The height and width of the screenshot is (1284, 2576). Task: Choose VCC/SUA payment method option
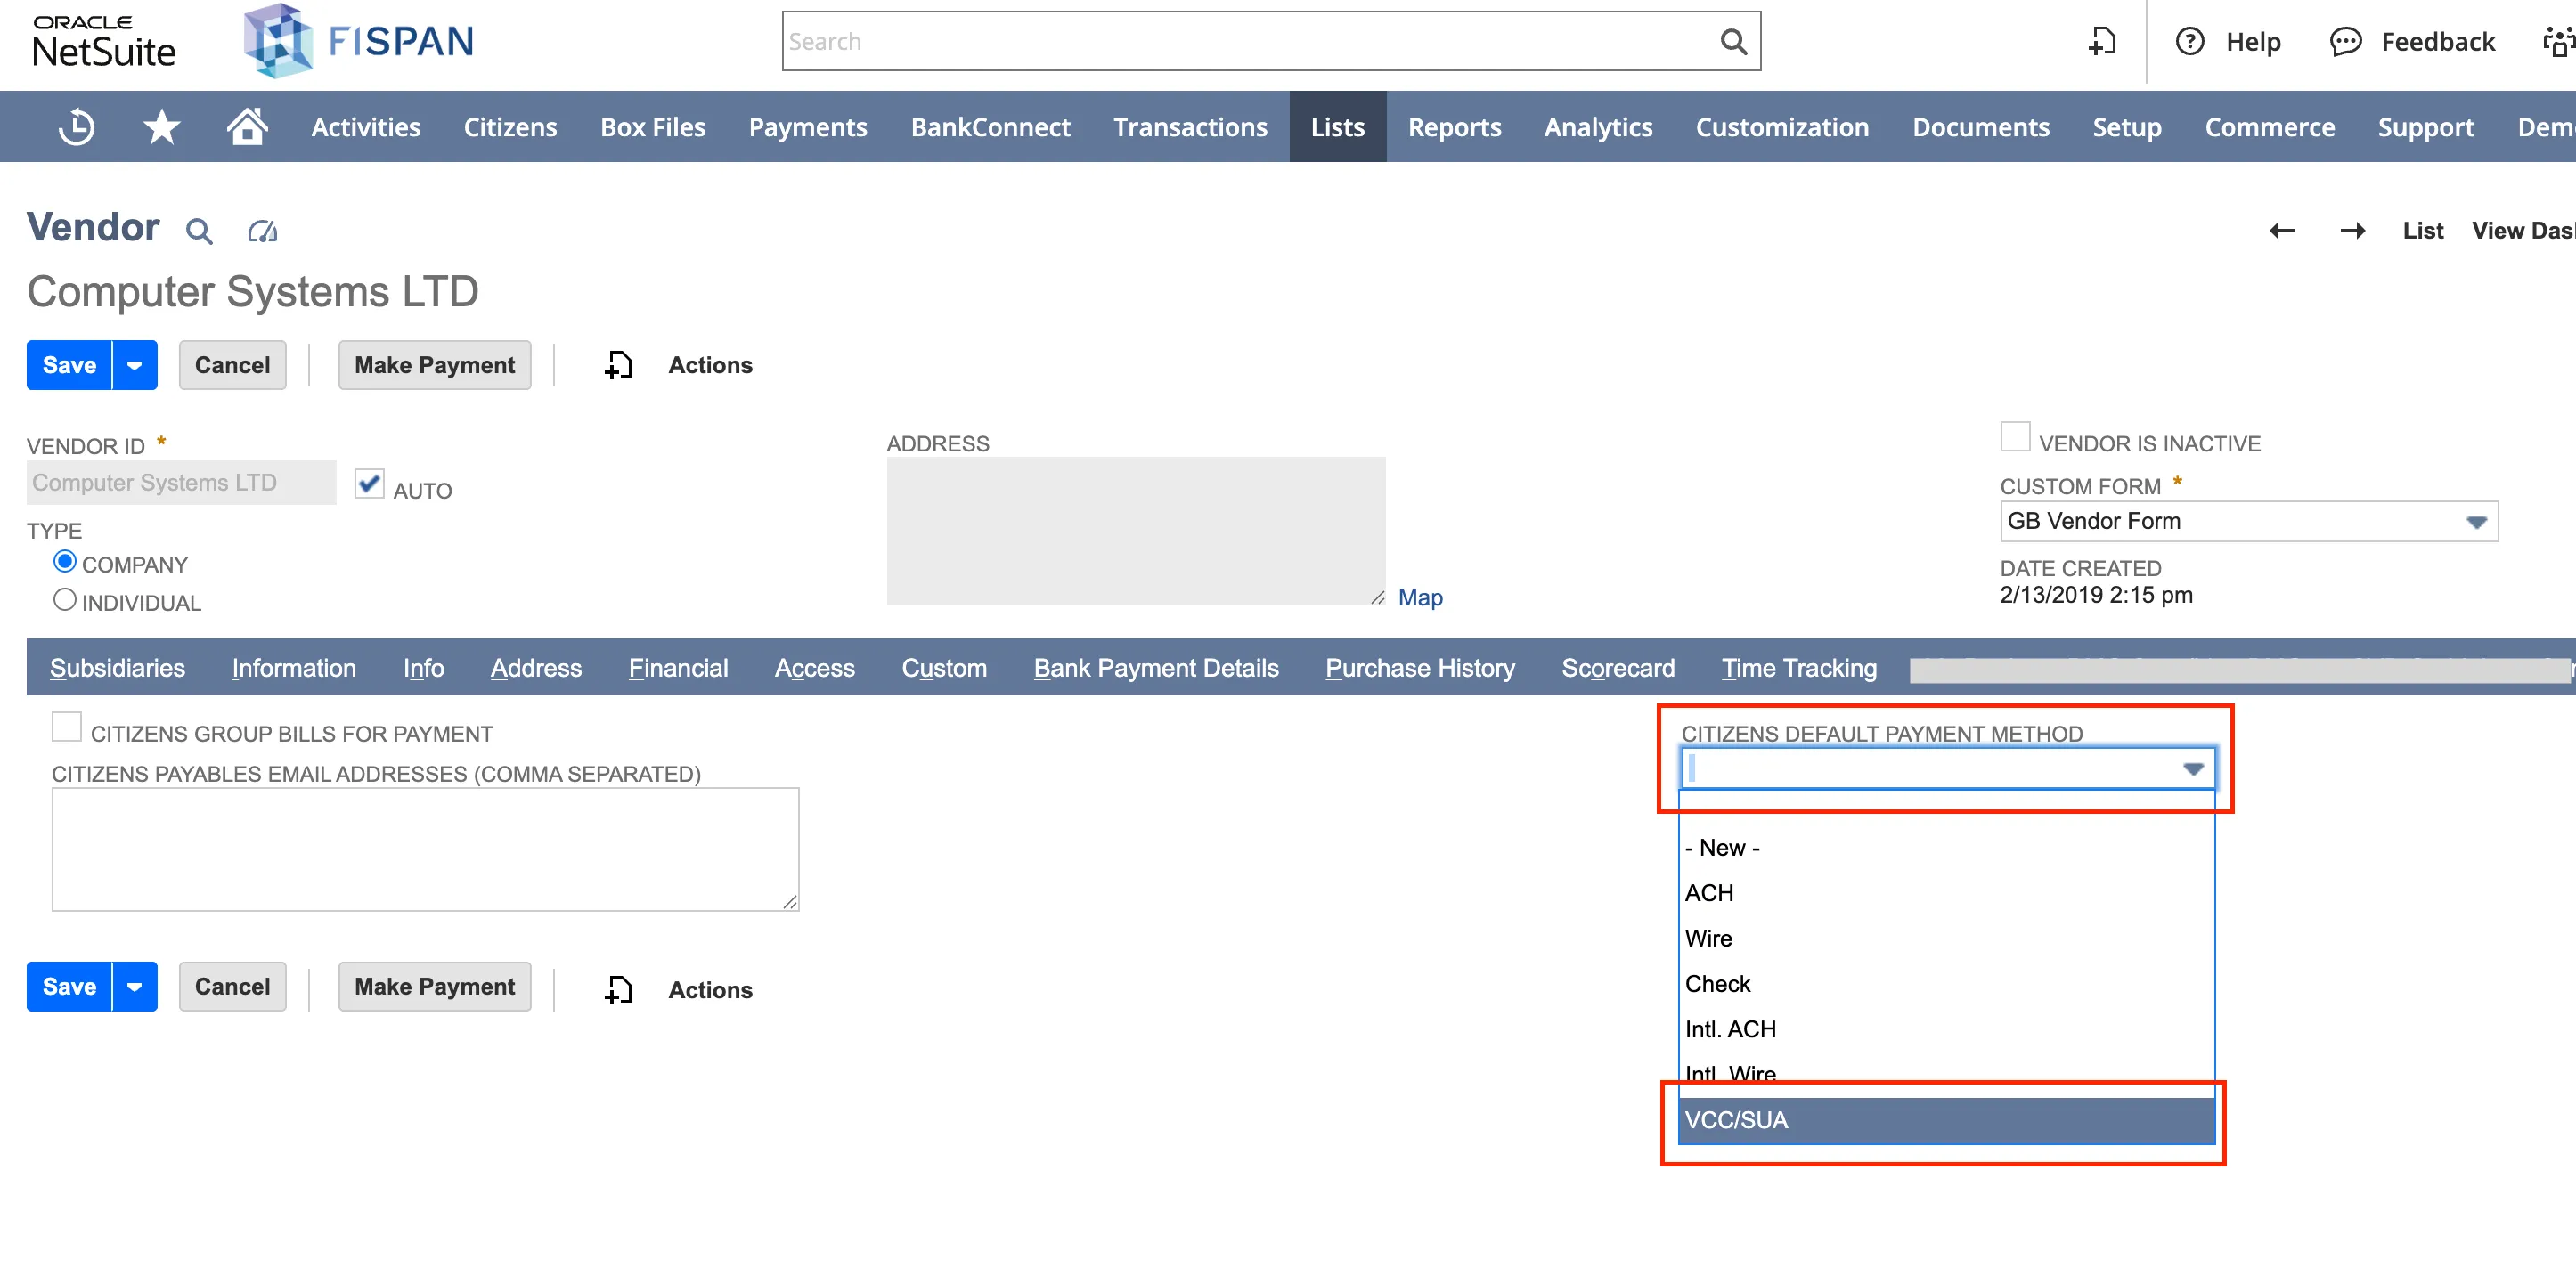pos(1947,1121)
